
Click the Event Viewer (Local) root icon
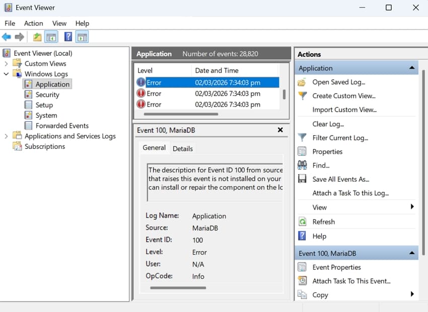[7, 53]
